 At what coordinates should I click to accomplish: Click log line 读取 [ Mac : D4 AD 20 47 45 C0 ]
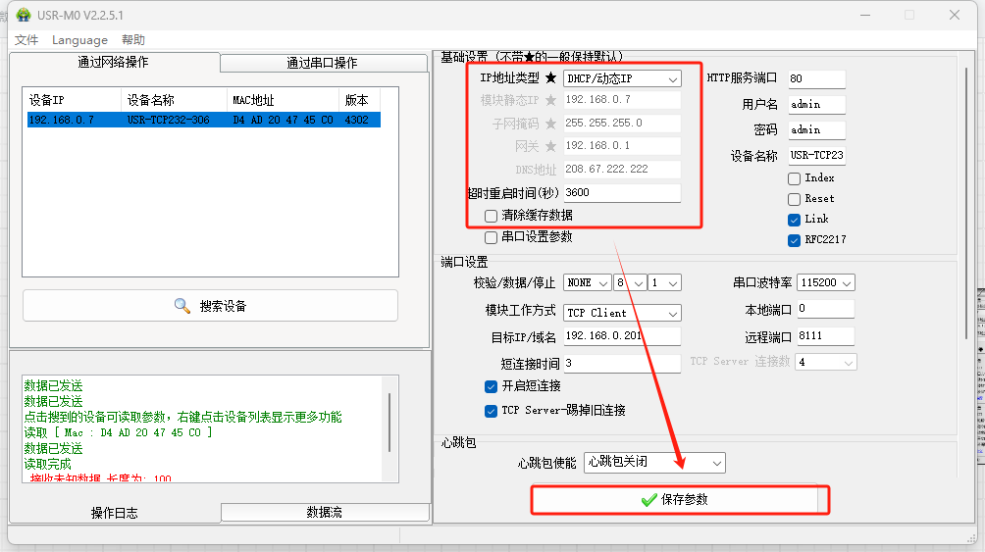pyautogui.click(x=118, y=432)
